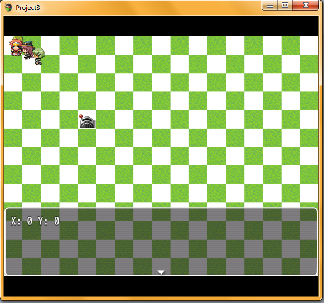This screenshot has width=324, height=303.
Task: Advance the message with the white down arrow
Action: [x=161, y=272]
